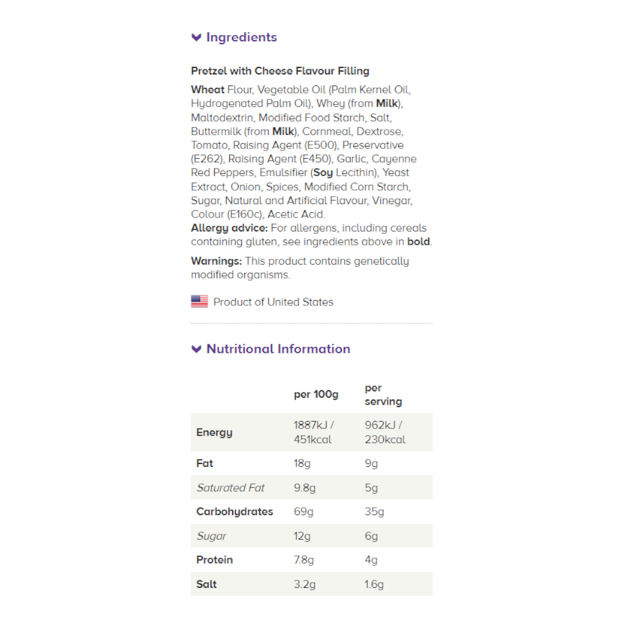Screen dimensions: 628x628
Task: Click the Warnings label
Action: tap(216, 261)
